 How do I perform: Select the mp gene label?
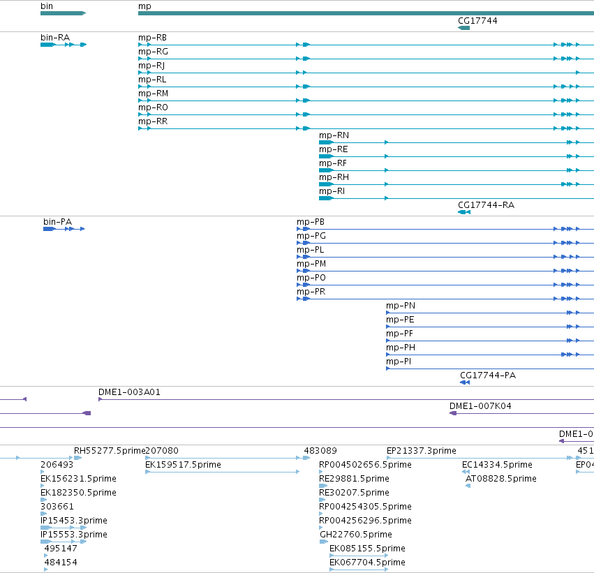[x=144, y=6]
